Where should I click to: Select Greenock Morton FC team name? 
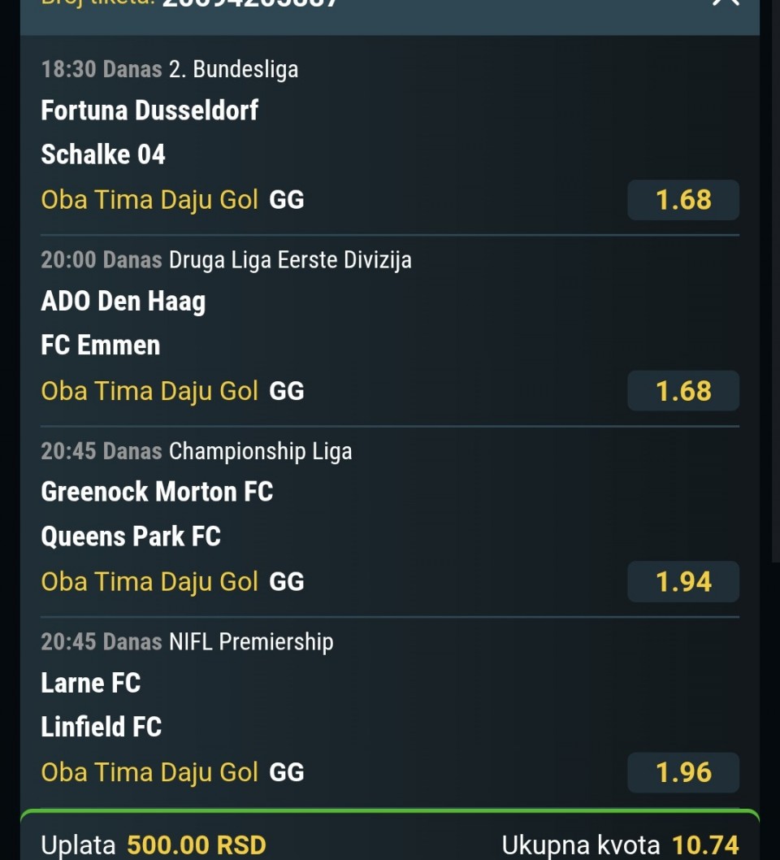point(157,492)
